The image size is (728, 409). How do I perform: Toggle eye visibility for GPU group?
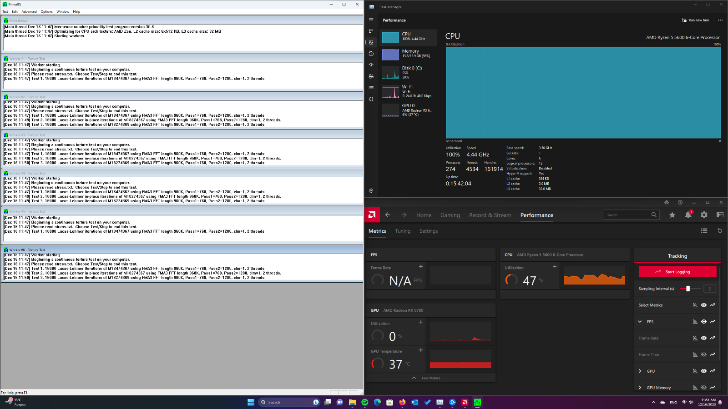[704, 371]
